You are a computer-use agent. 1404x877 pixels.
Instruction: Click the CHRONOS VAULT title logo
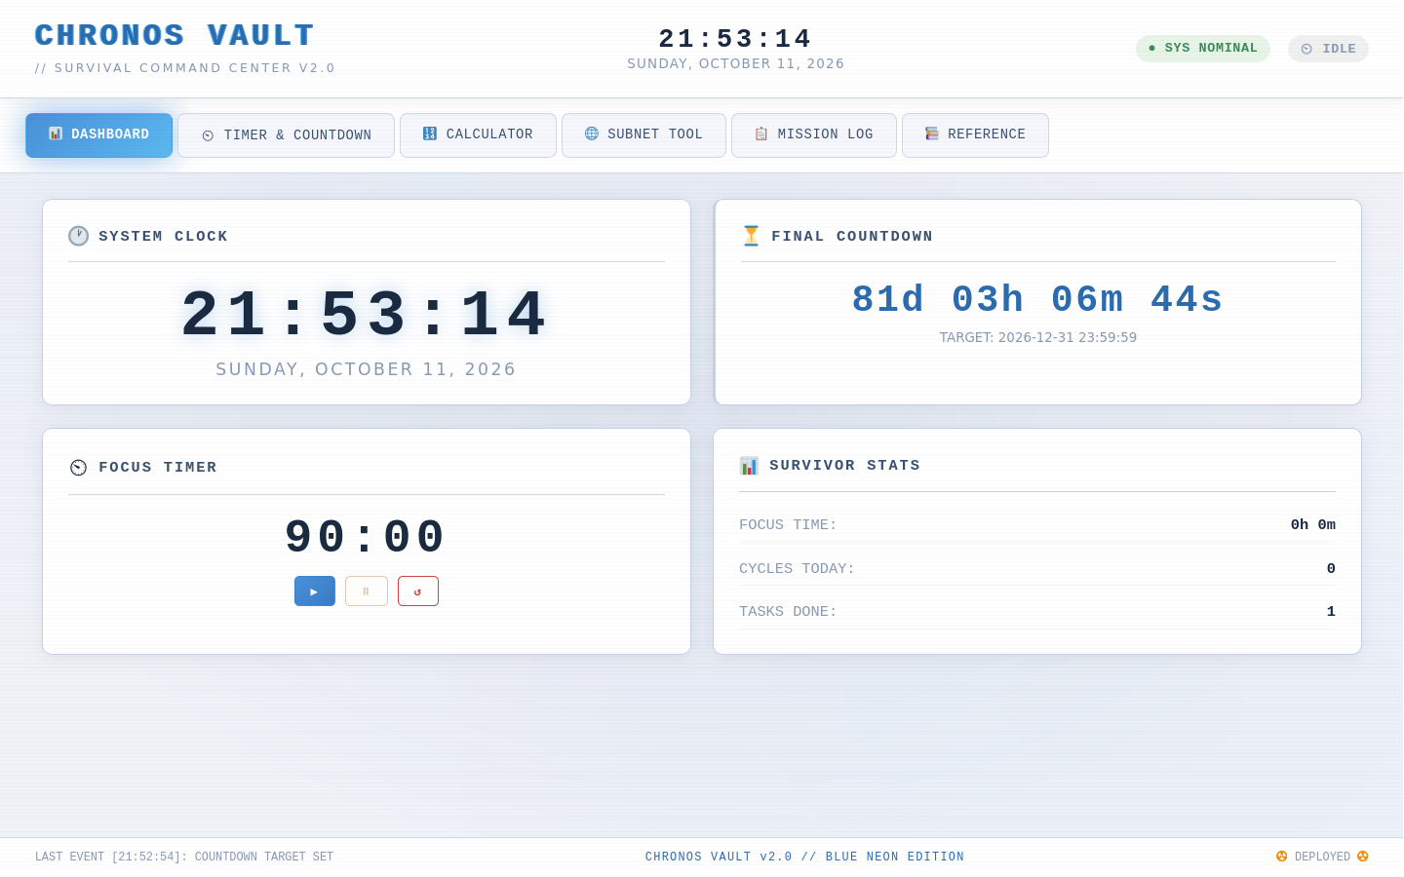[x=175, y=35]
